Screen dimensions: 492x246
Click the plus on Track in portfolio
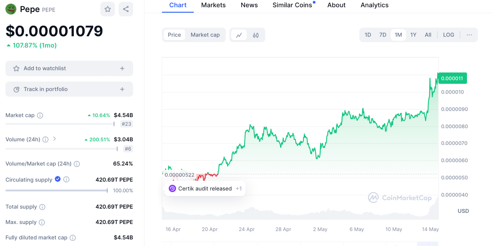coord(122,89)
